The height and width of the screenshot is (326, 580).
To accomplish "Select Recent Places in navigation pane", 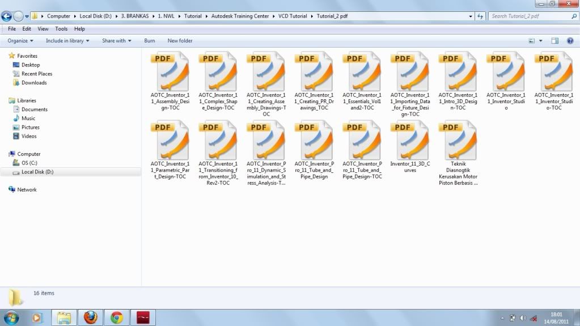I will (37, 74).
